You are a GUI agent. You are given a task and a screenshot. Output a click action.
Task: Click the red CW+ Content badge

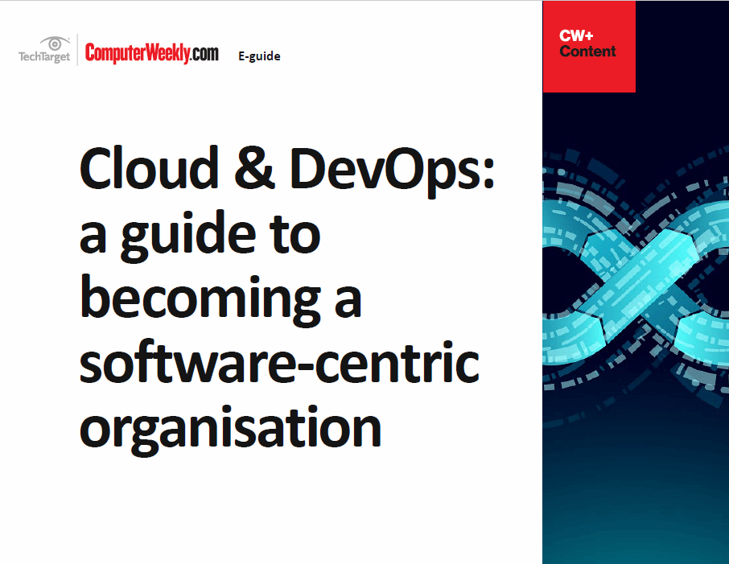click(589, 46)
